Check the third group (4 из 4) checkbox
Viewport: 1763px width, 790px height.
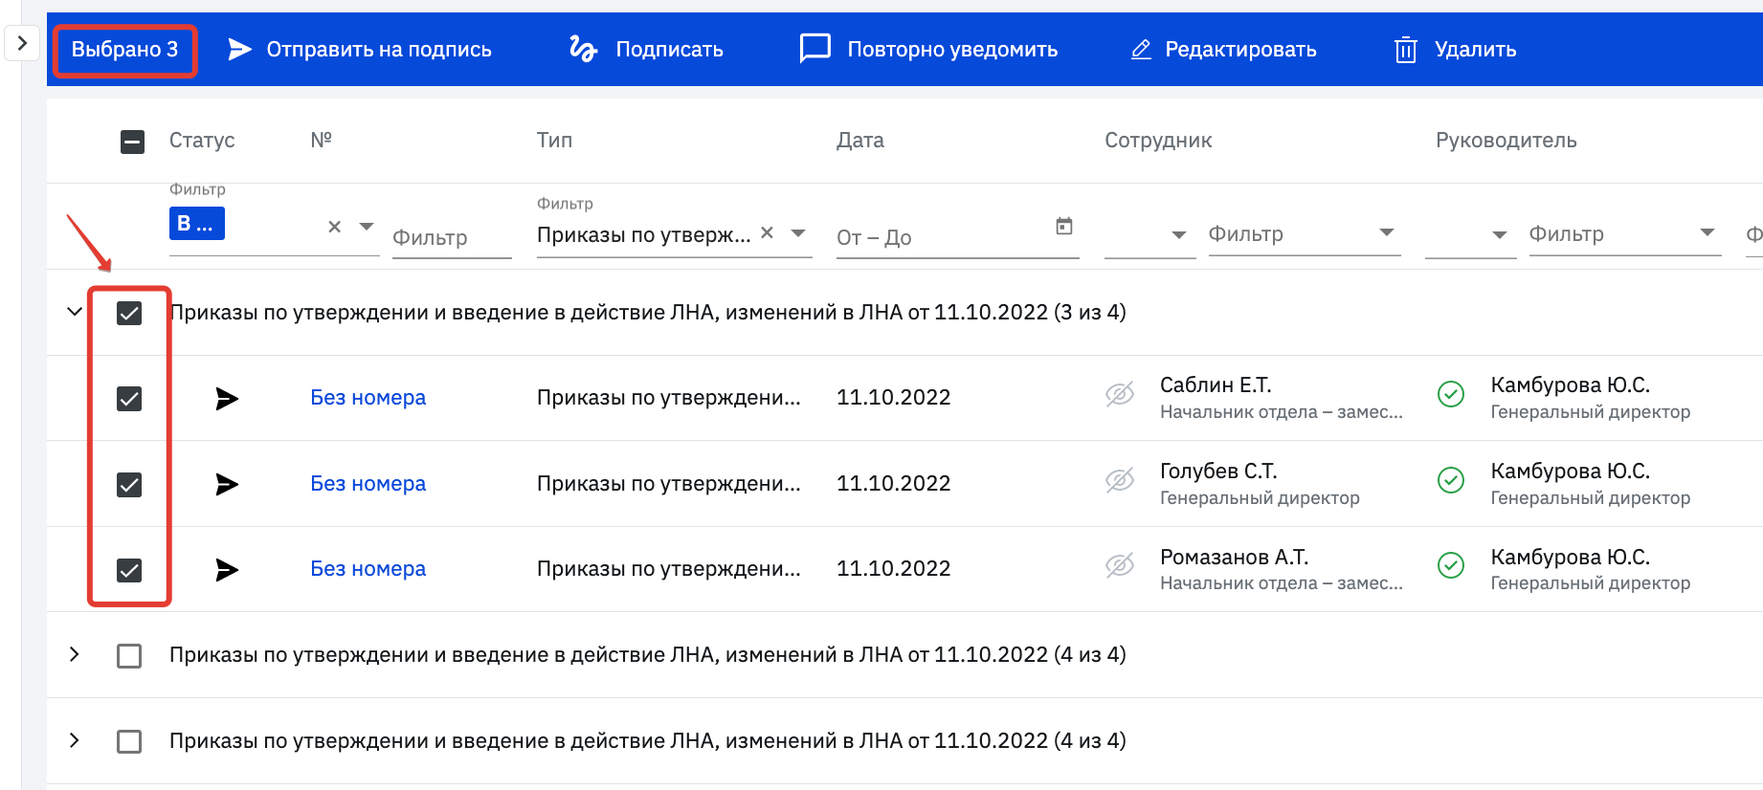point(129,742)
